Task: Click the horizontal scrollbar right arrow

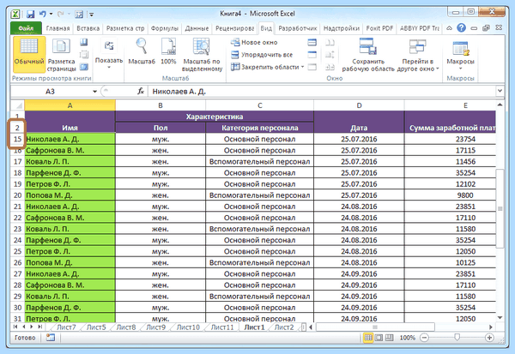Action: [491, 327]
